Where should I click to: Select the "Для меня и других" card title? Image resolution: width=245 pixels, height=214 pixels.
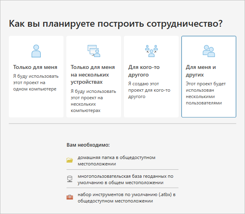[201, 71]
